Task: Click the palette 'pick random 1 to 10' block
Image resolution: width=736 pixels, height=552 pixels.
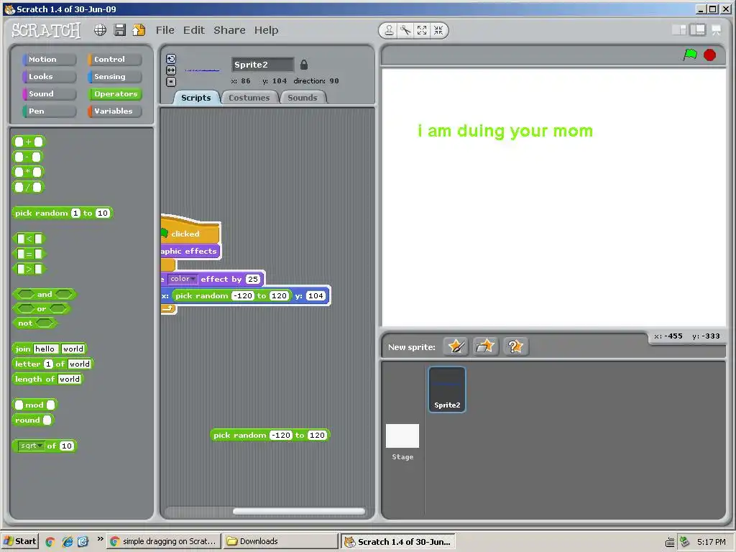Action: click(x=63, y=213)
